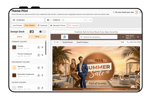Viewport: 151px width, 107px height.
Task: Click the Generate Theme button
Action: click(58, 25)
